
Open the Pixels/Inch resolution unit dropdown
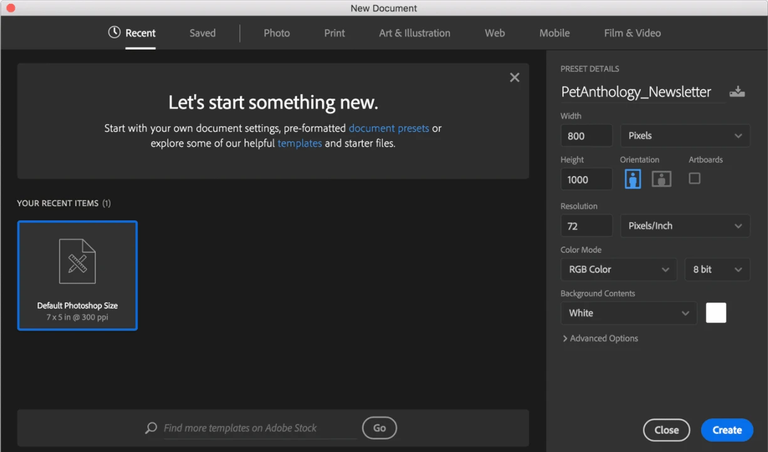pos(685,226)
